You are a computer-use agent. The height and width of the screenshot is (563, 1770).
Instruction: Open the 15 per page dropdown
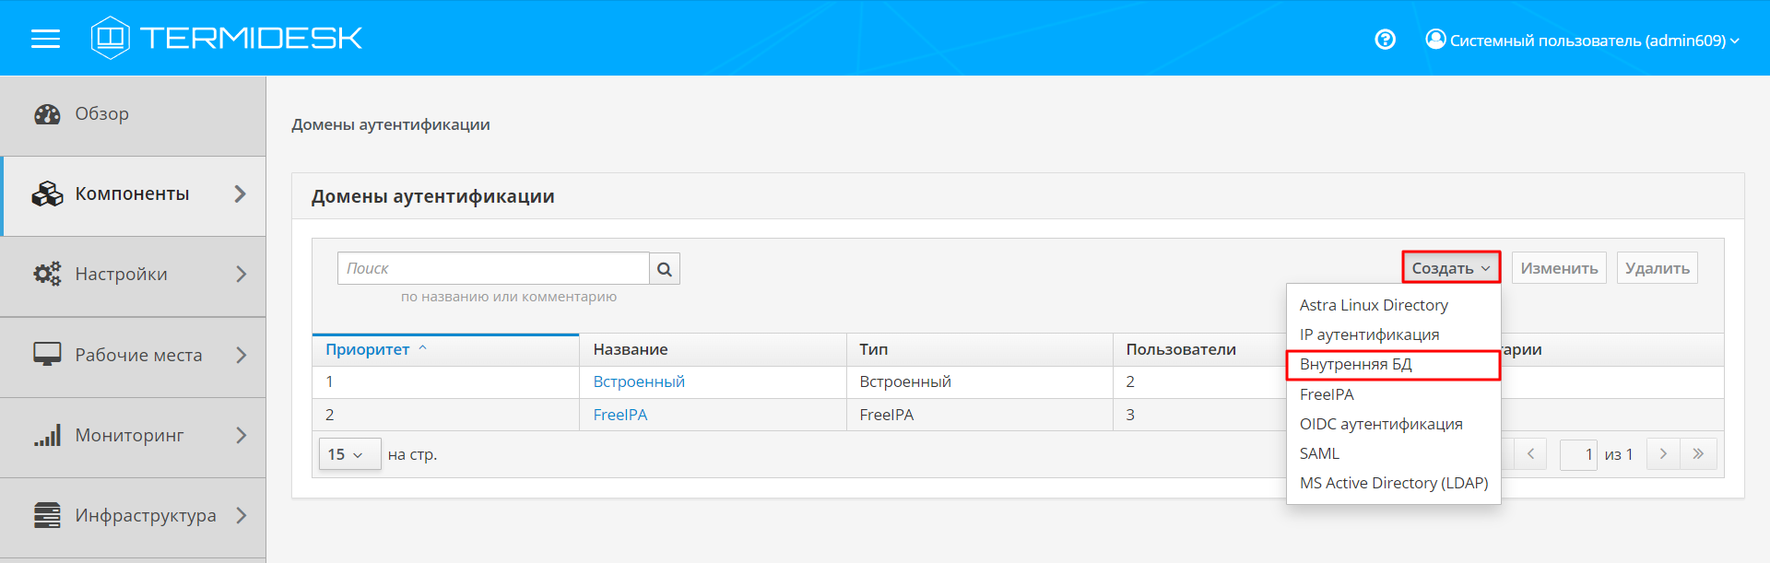coord(348,454)
